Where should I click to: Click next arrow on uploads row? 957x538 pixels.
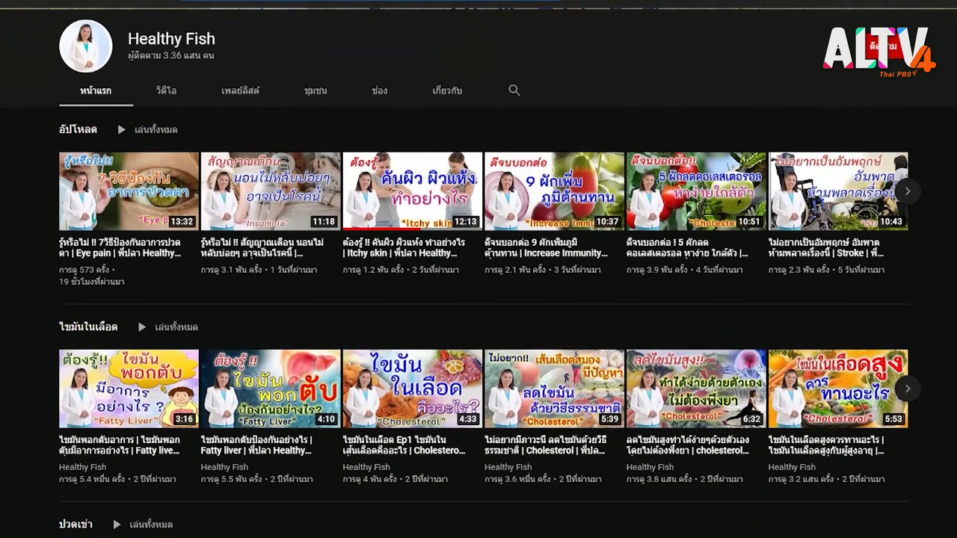[x=908, y=191]
